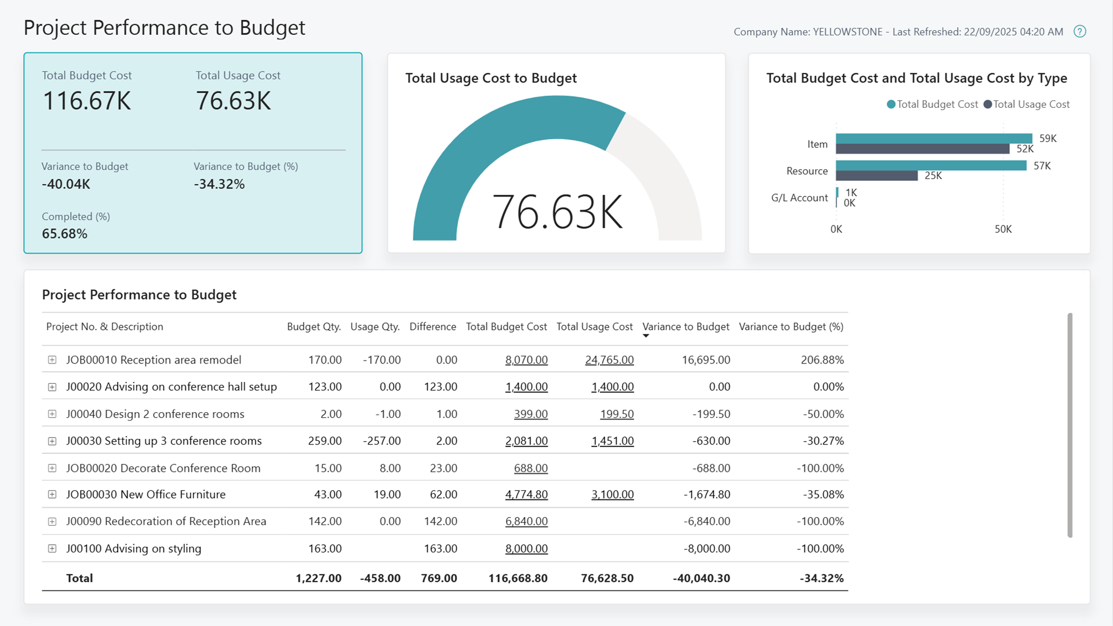Screen dimensions: 1113x626
Task: Open the 8,070.00 budget cost drillthrough link
Action: pyautogui.click(x=526, y=359)
